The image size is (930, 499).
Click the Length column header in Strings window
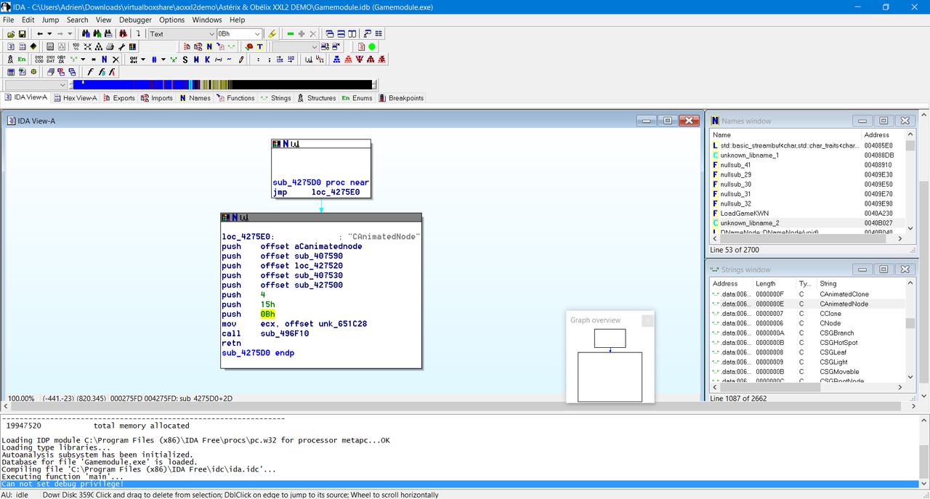tap(775, 283)
